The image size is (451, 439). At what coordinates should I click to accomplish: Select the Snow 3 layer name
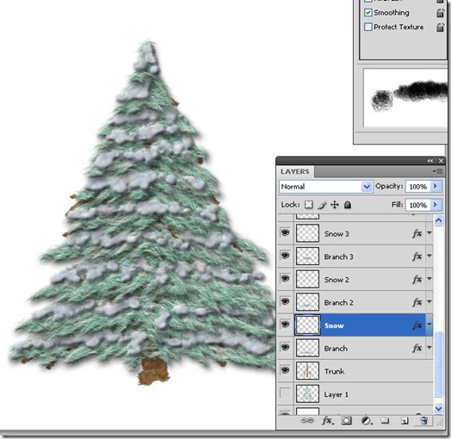tap(337, 234)
